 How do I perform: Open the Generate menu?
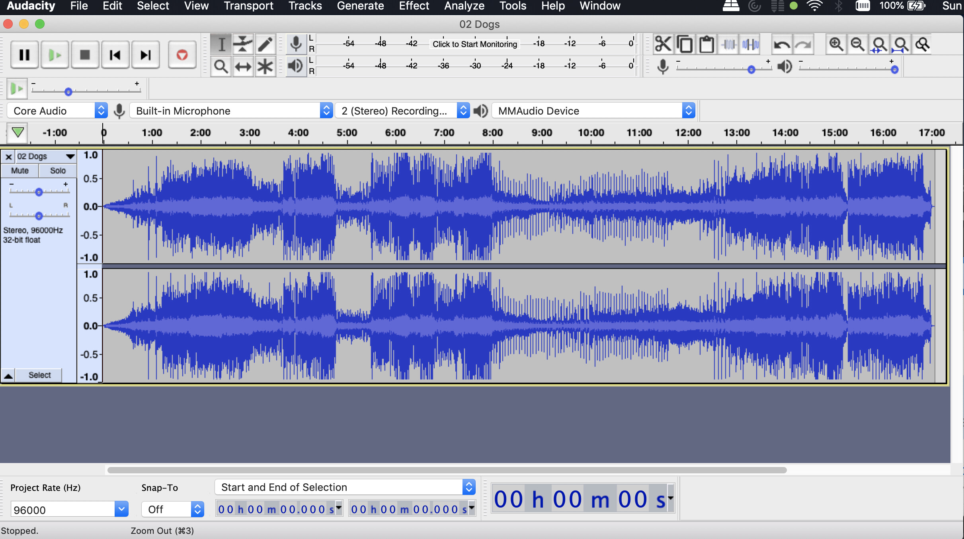click(x=360, y=6)
